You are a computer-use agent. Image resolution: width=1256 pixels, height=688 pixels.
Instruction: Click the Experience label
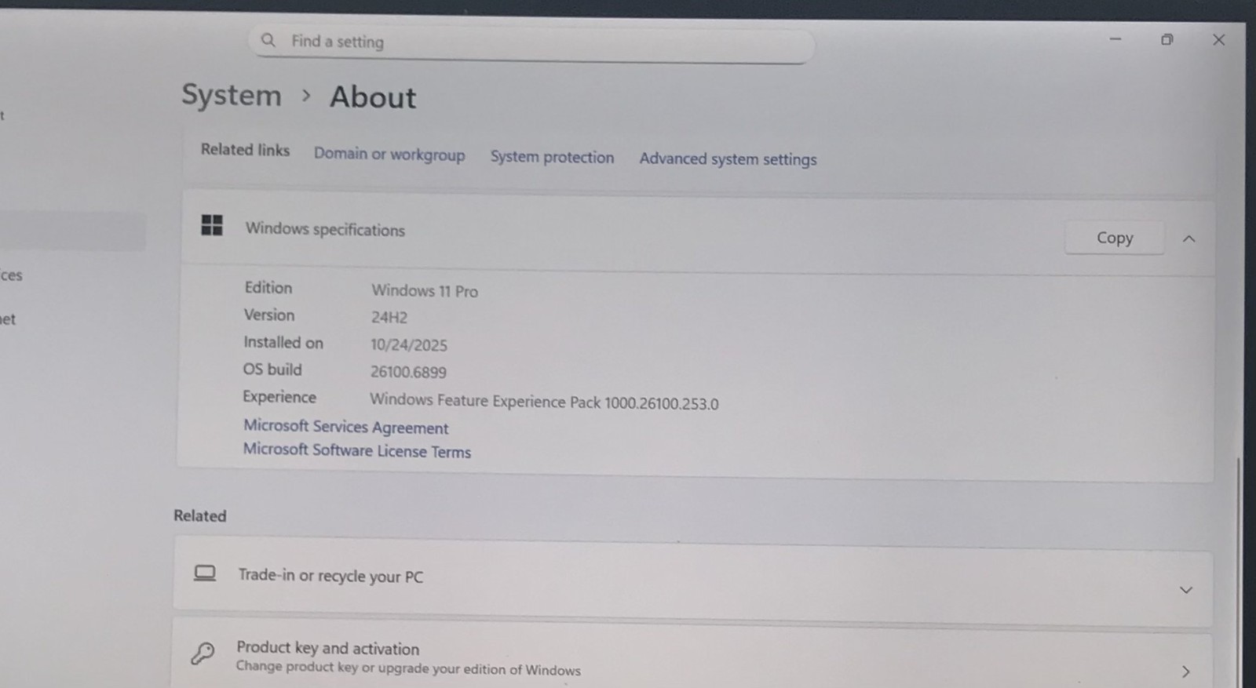279,397
